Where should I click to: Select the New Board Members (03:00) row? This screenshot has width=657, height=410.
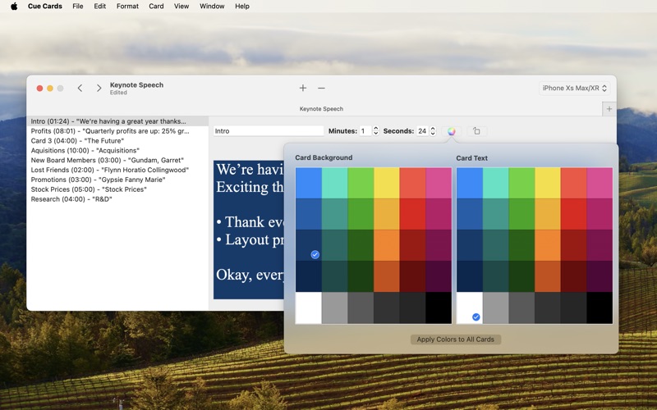[x=117, y=160]
